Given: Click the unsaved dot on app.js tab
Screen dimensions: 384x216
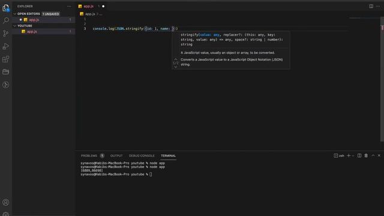Looking at the screenshot, I should pyautogui.click(x=103, y=7).
